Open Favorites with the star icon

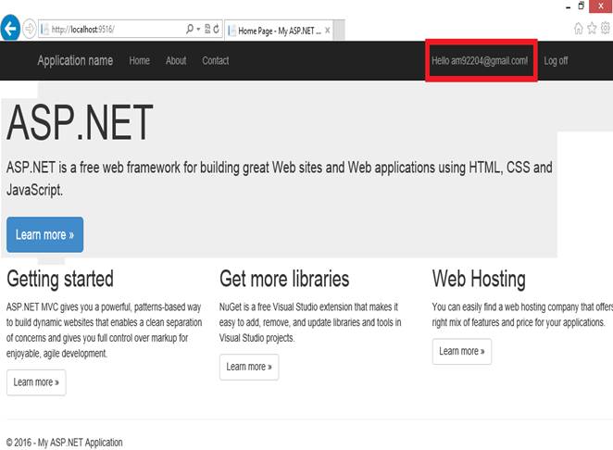tap(592, 28)
